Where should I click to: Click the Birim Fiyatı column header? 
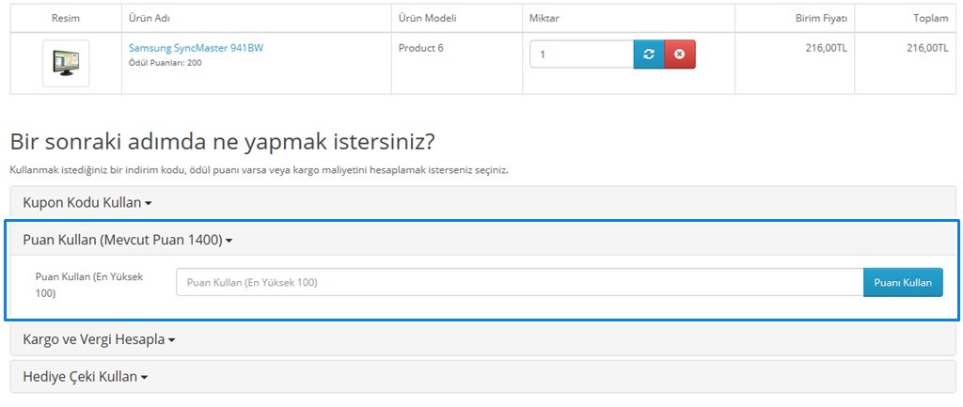pyautogui.click(x=821, y=18)
